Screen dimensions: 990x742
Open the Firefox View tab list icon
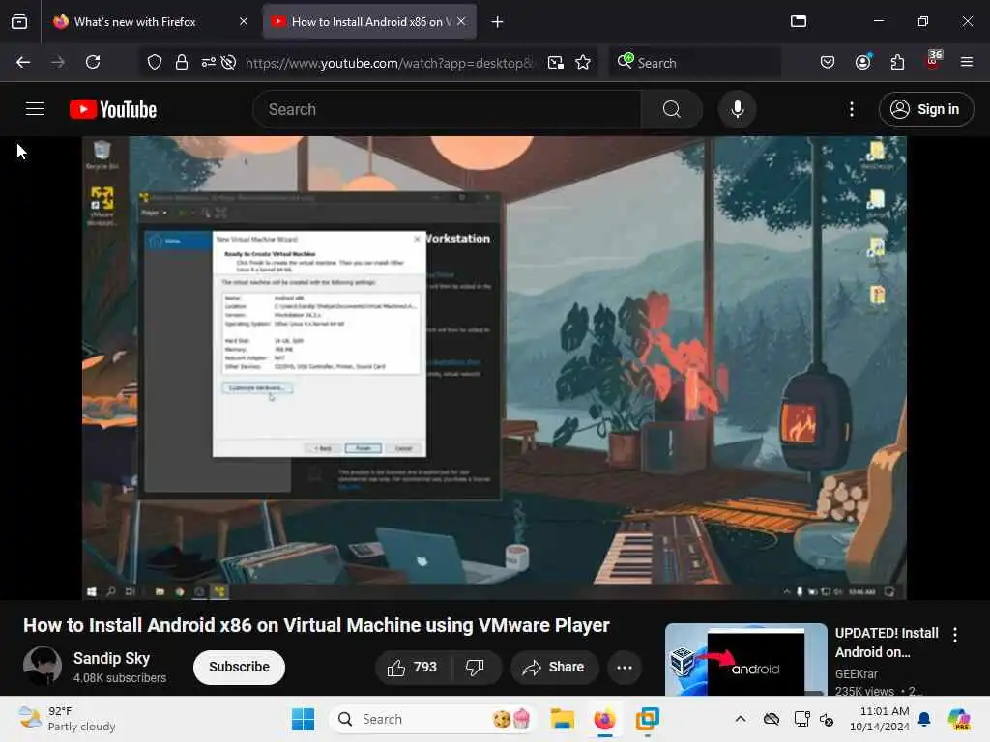coord(19,22)
